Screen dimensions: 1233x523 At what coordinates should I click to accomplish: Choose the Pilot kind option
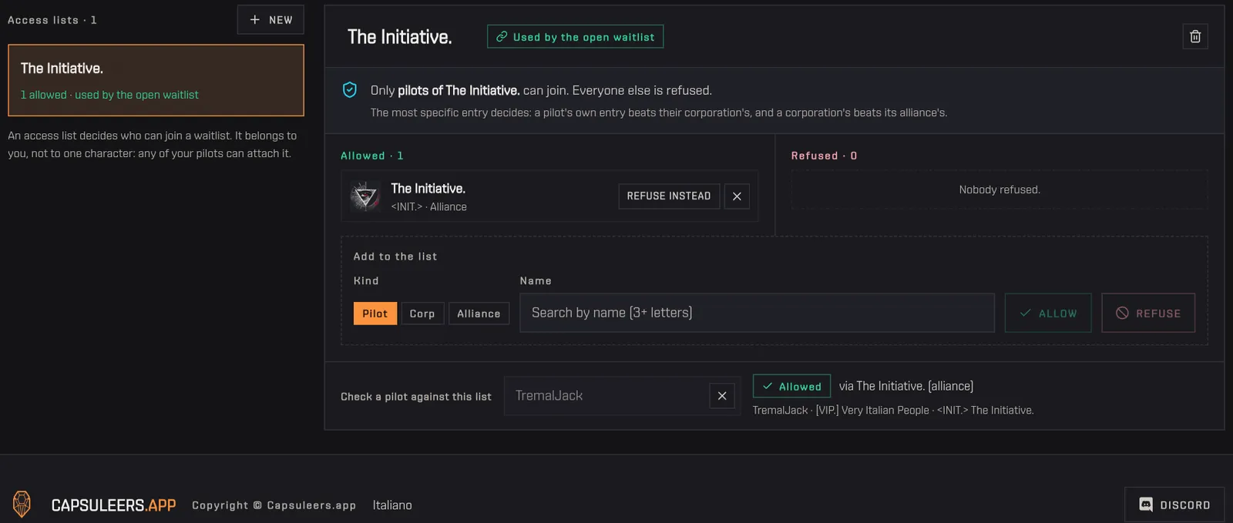(375, 313)
